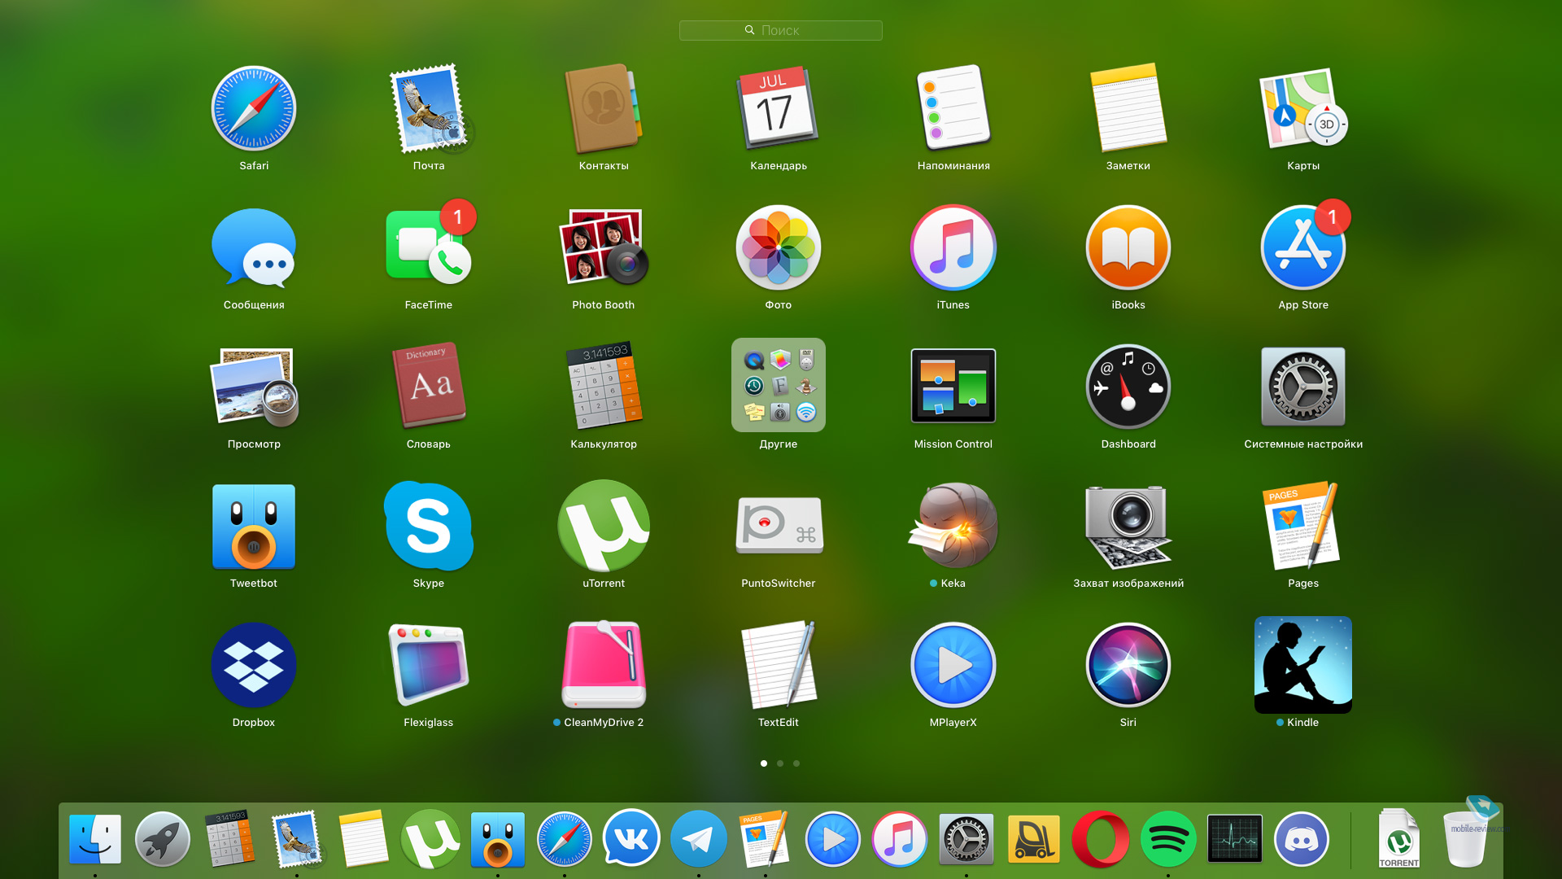
Task: Open Trash in the Dock
Action: (x=1466, y=839)
